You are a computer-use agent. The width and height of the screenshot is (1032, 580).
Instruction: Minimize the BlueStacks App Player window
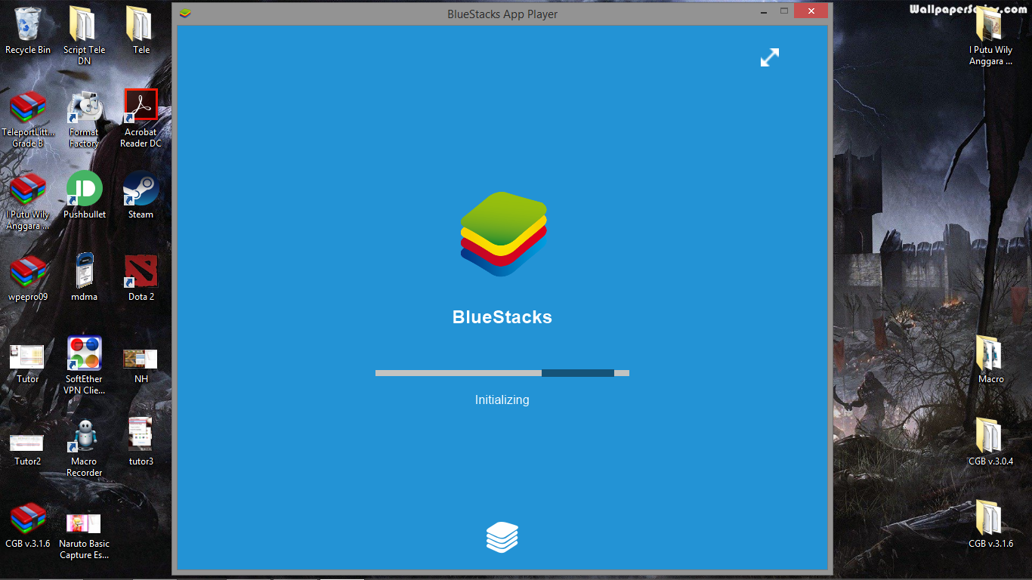765,11
